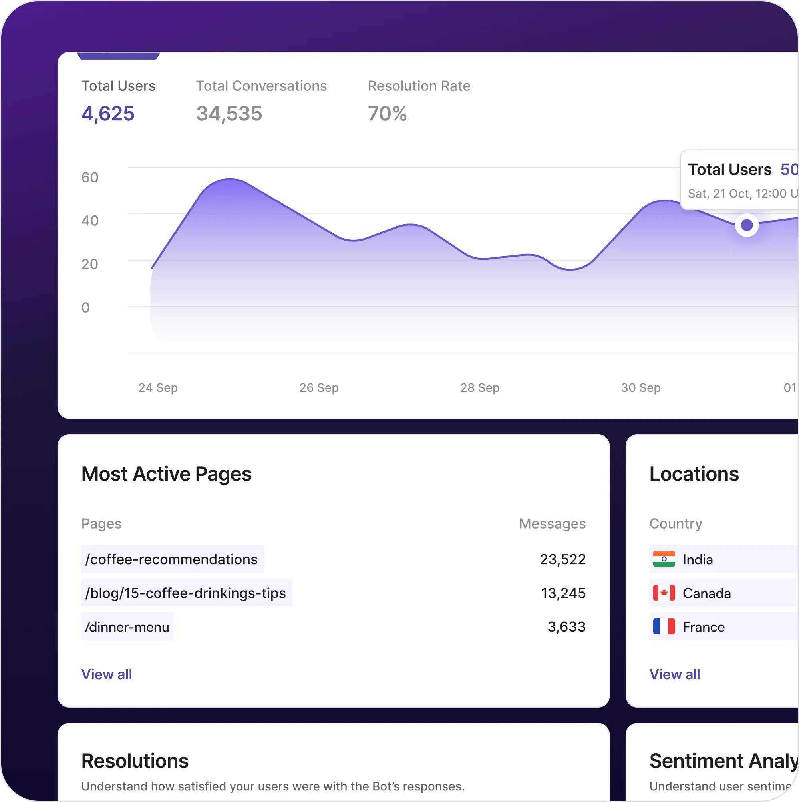Click the purple tab at the card's top edge
Viewport: 799px width, 802px height.
118,56
